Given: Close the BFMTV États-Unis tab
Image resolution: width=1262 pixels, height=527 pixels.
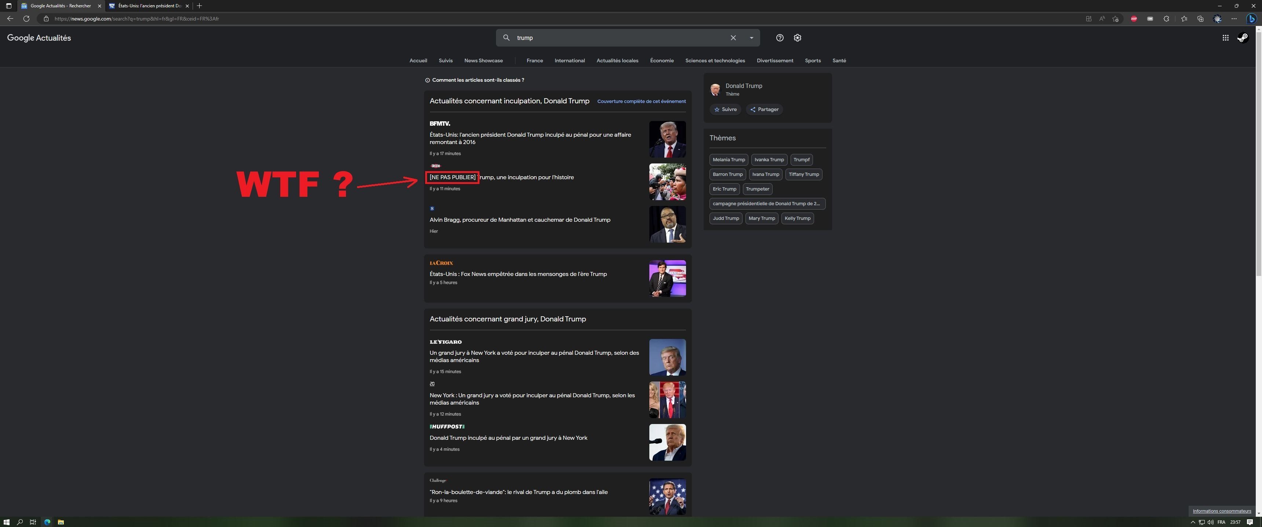Looking at the screenshot, I should click(x=187, y=6).
